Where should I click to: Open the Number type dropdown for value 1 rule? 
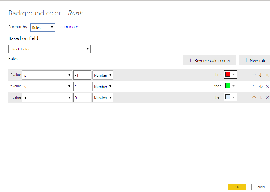[103, 86]
